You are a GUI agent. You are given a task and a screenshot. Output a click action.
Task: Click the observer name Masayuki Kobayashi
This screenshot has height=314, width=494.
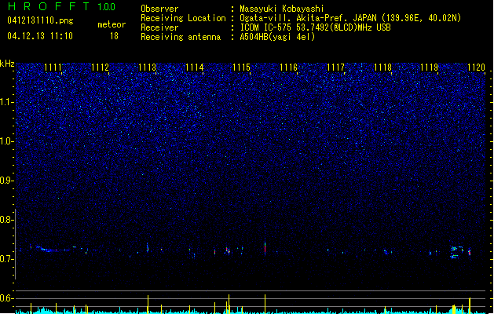pos(282,9)
